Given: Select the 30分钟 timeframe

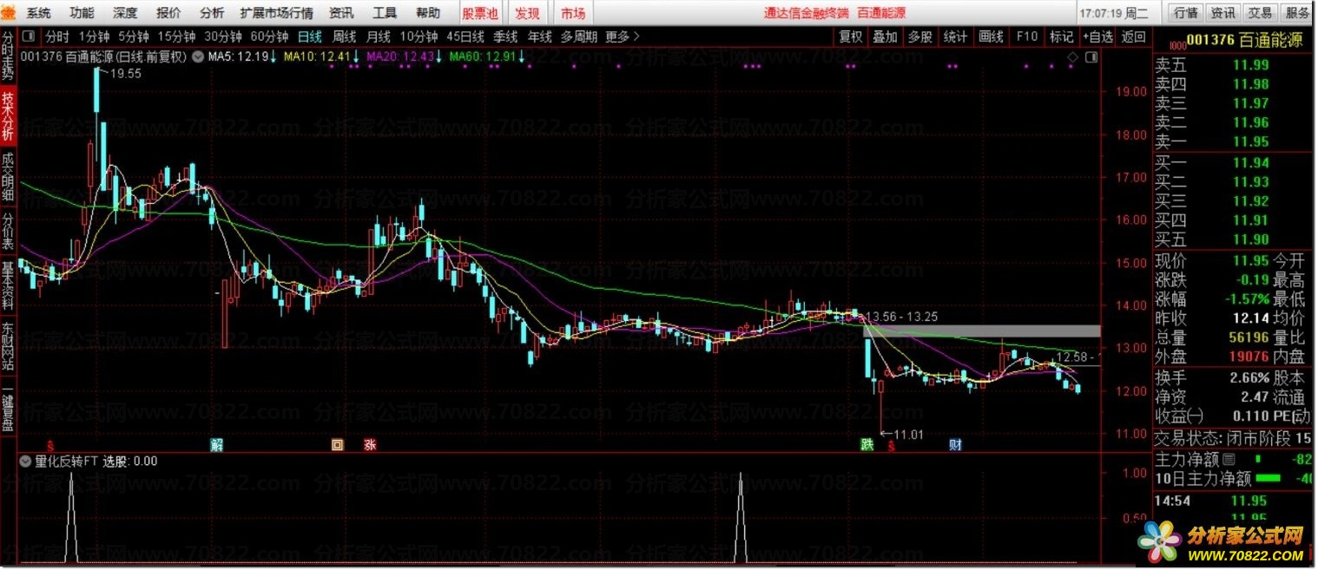Looking at the screenshot, I should [223, 36].
